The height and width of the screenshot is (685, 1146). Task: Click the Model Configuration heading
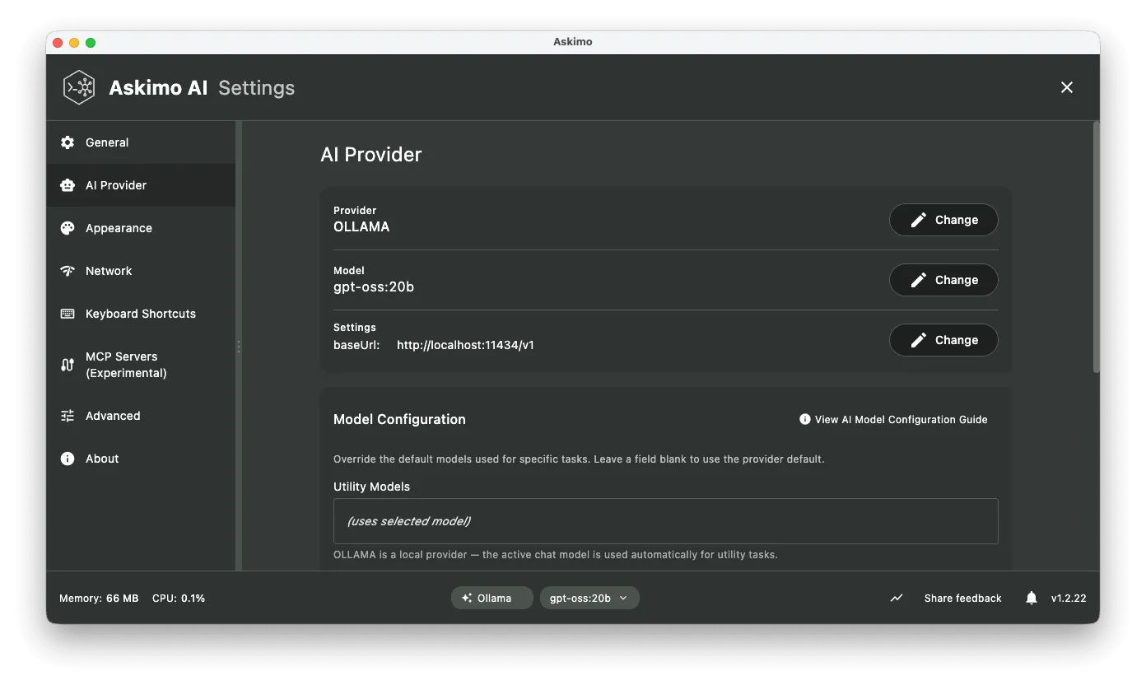tap(399, 419)
